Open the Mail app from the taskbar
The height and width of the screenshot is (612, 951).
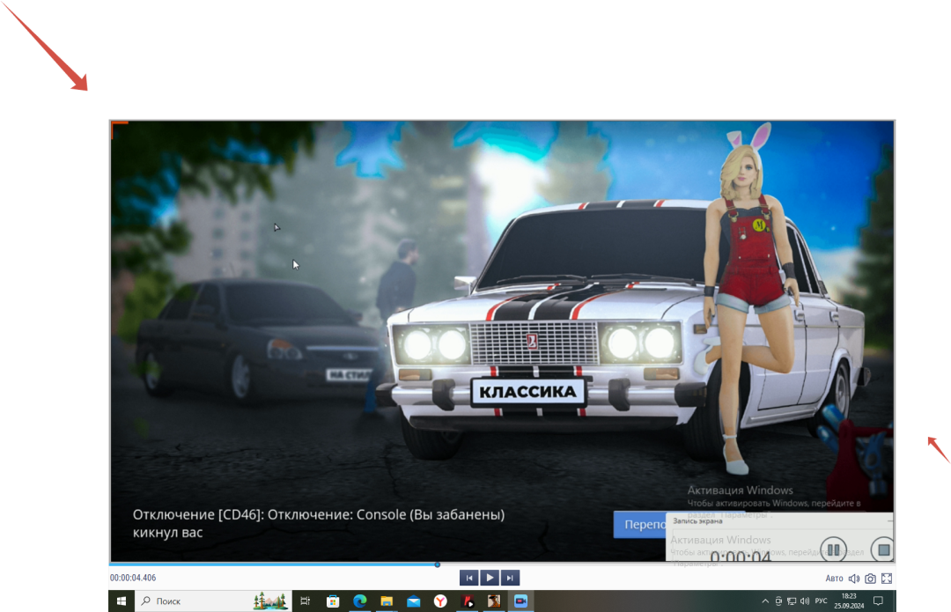pyautogui.click(x=414, y=601)
